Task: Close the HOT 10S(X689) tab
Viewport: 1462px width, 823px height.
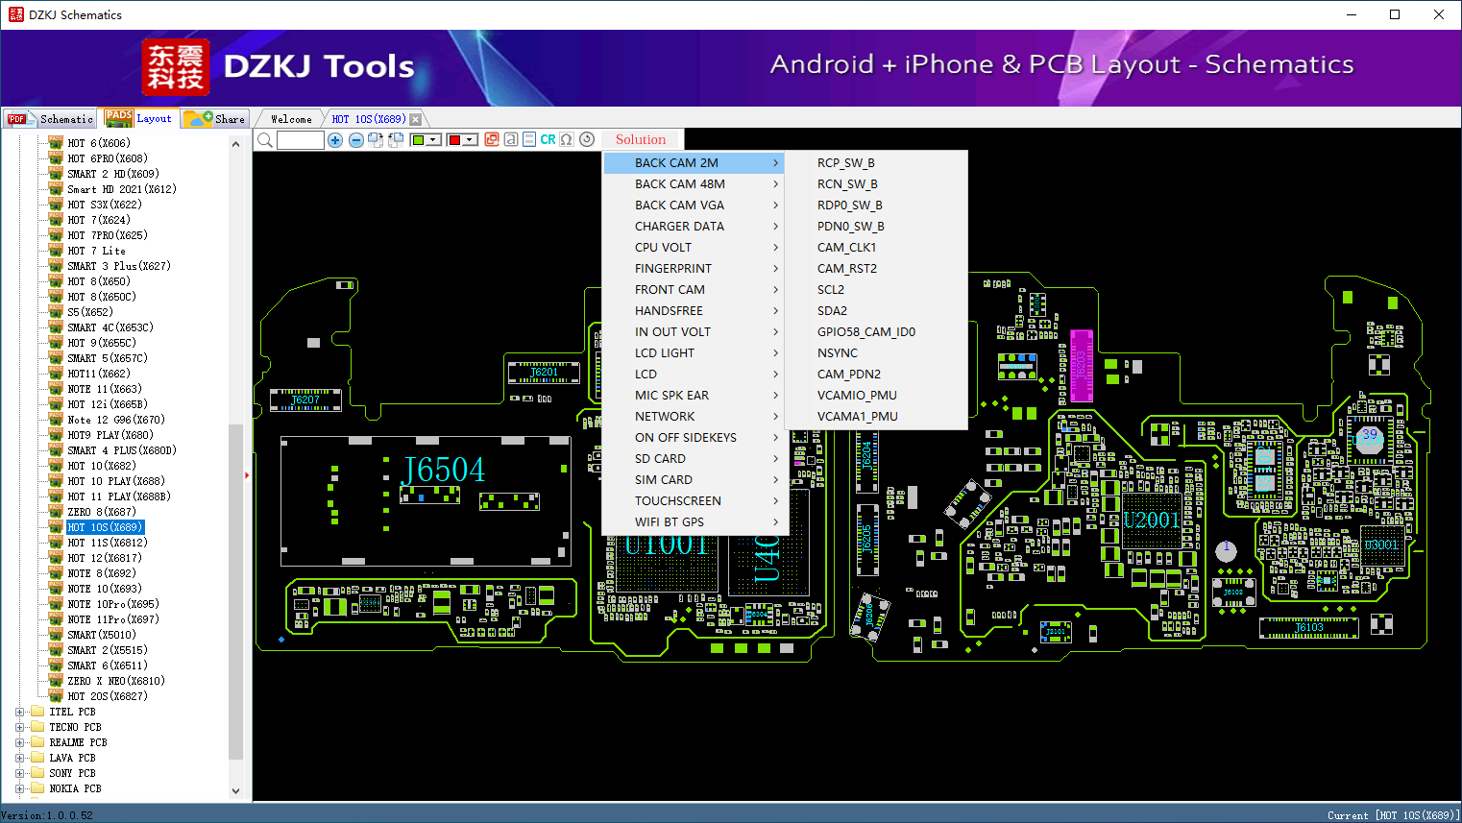Action: pyautogui.click(x=415, y=119)
